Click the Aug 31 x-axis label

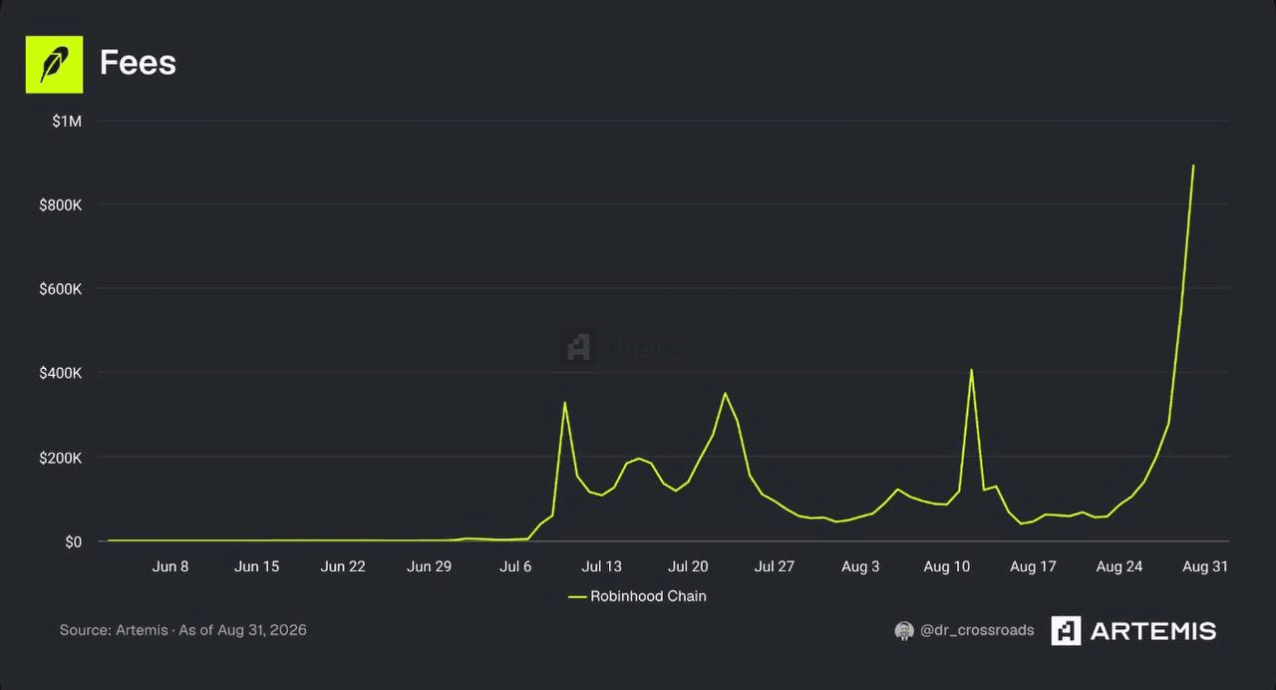[1205, 566]
